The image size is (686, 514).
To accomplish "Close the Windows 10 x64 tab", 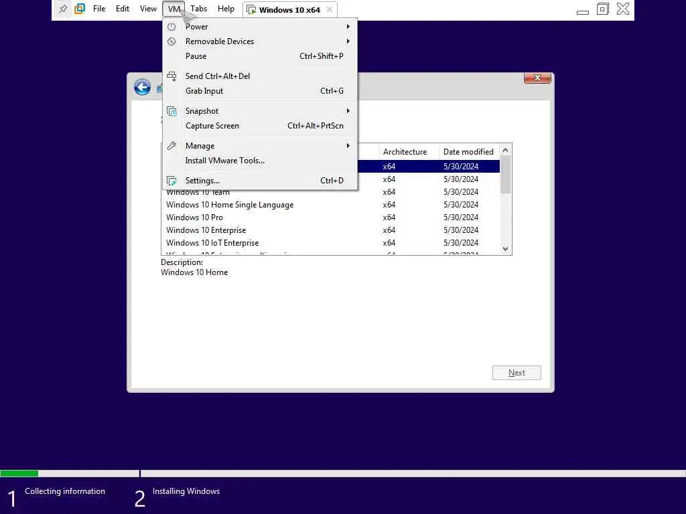I will pos(330,9).
